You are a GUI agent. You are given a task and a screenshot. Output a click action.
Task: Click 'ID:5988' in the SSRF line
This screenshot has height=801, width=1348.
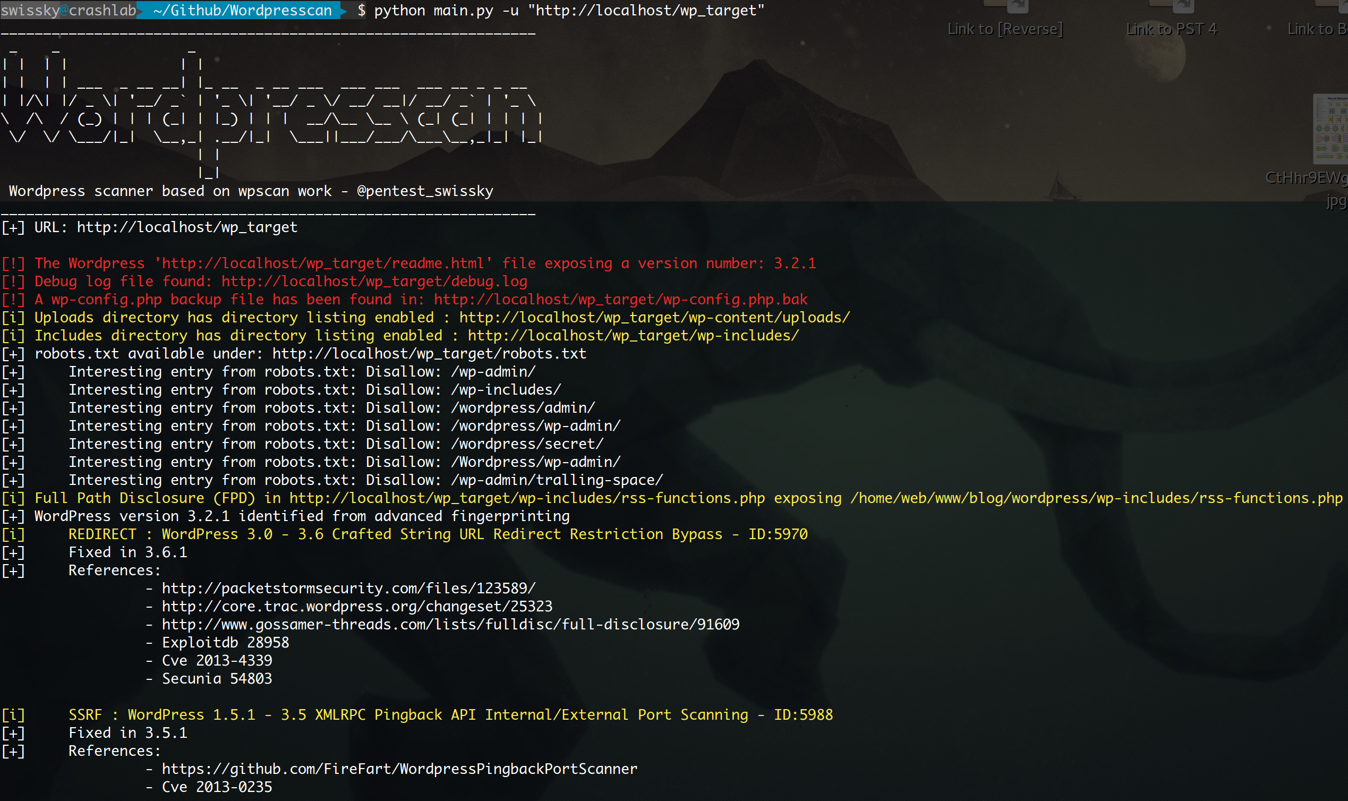804,714
